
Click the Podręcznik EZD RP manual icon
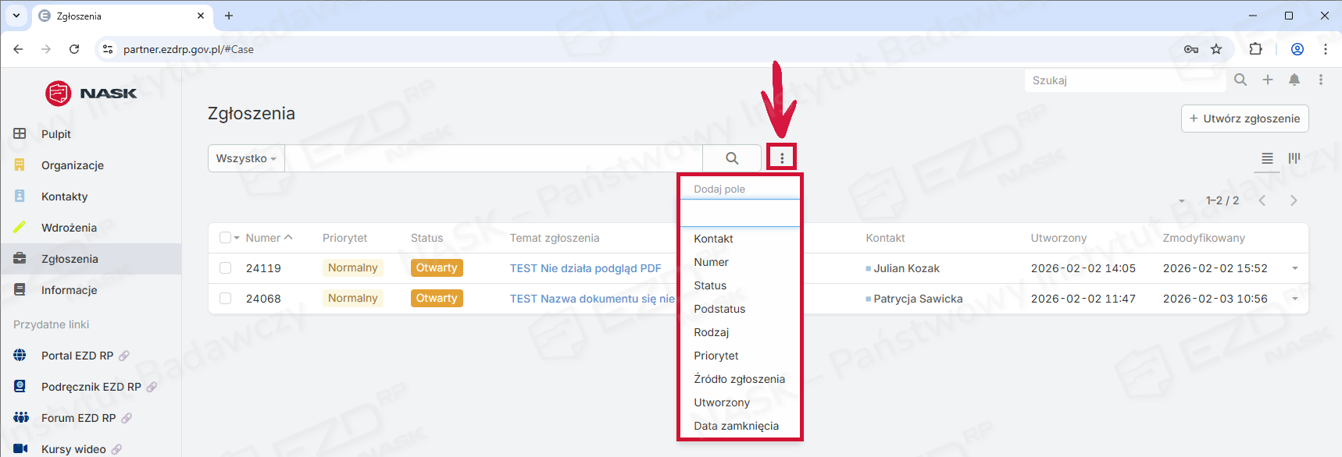tap(20, 387)
